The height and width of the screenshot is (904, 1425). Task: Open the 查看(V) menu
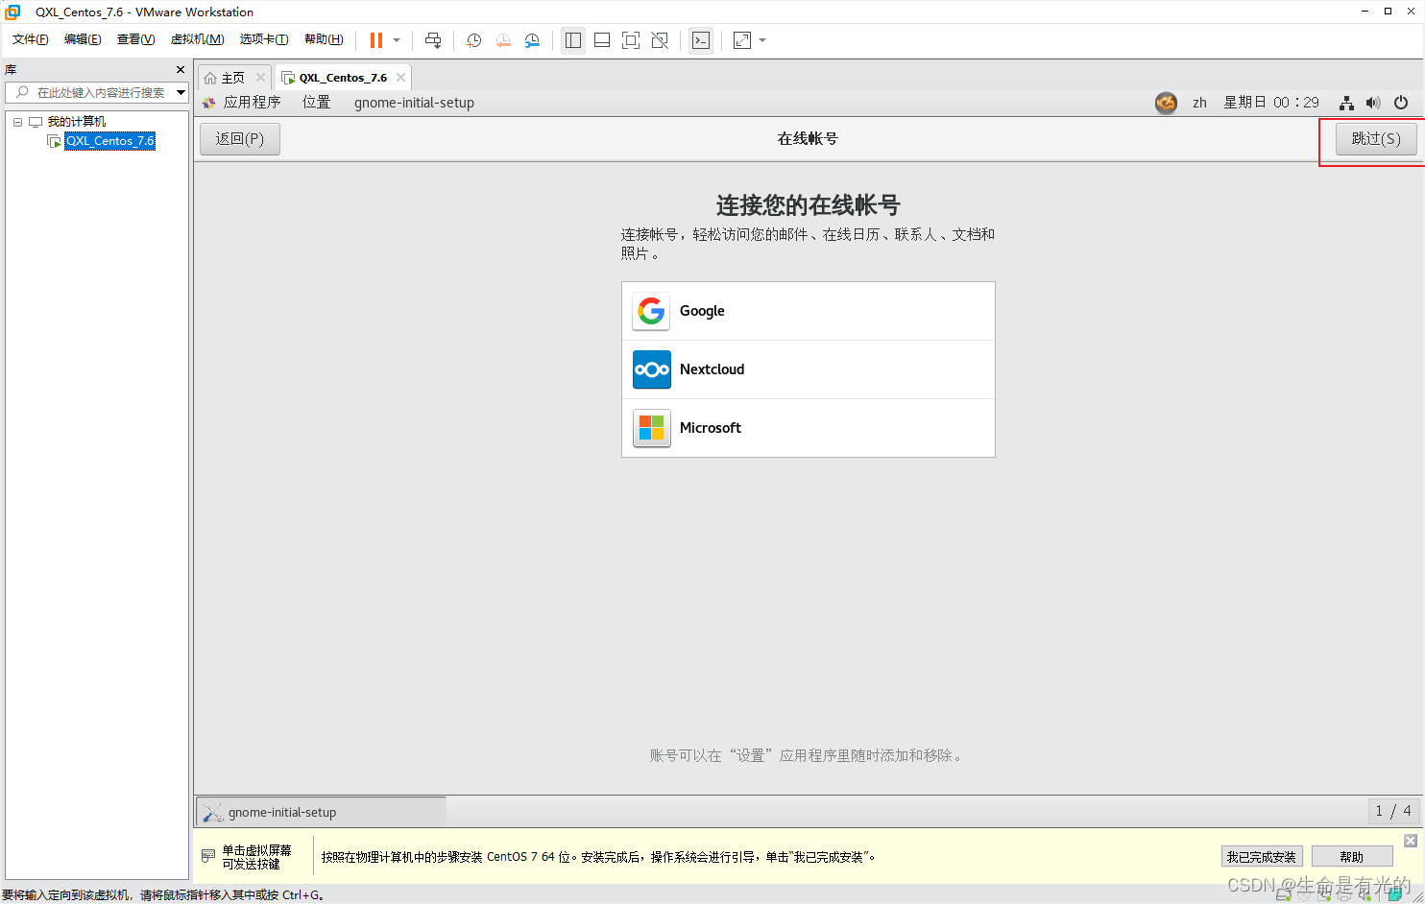tap(135, 39)
